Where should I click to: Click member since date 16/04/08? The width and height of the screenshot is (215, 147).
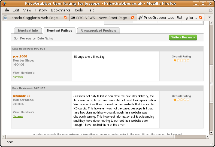pyautogui.click(x=19, y=65)
